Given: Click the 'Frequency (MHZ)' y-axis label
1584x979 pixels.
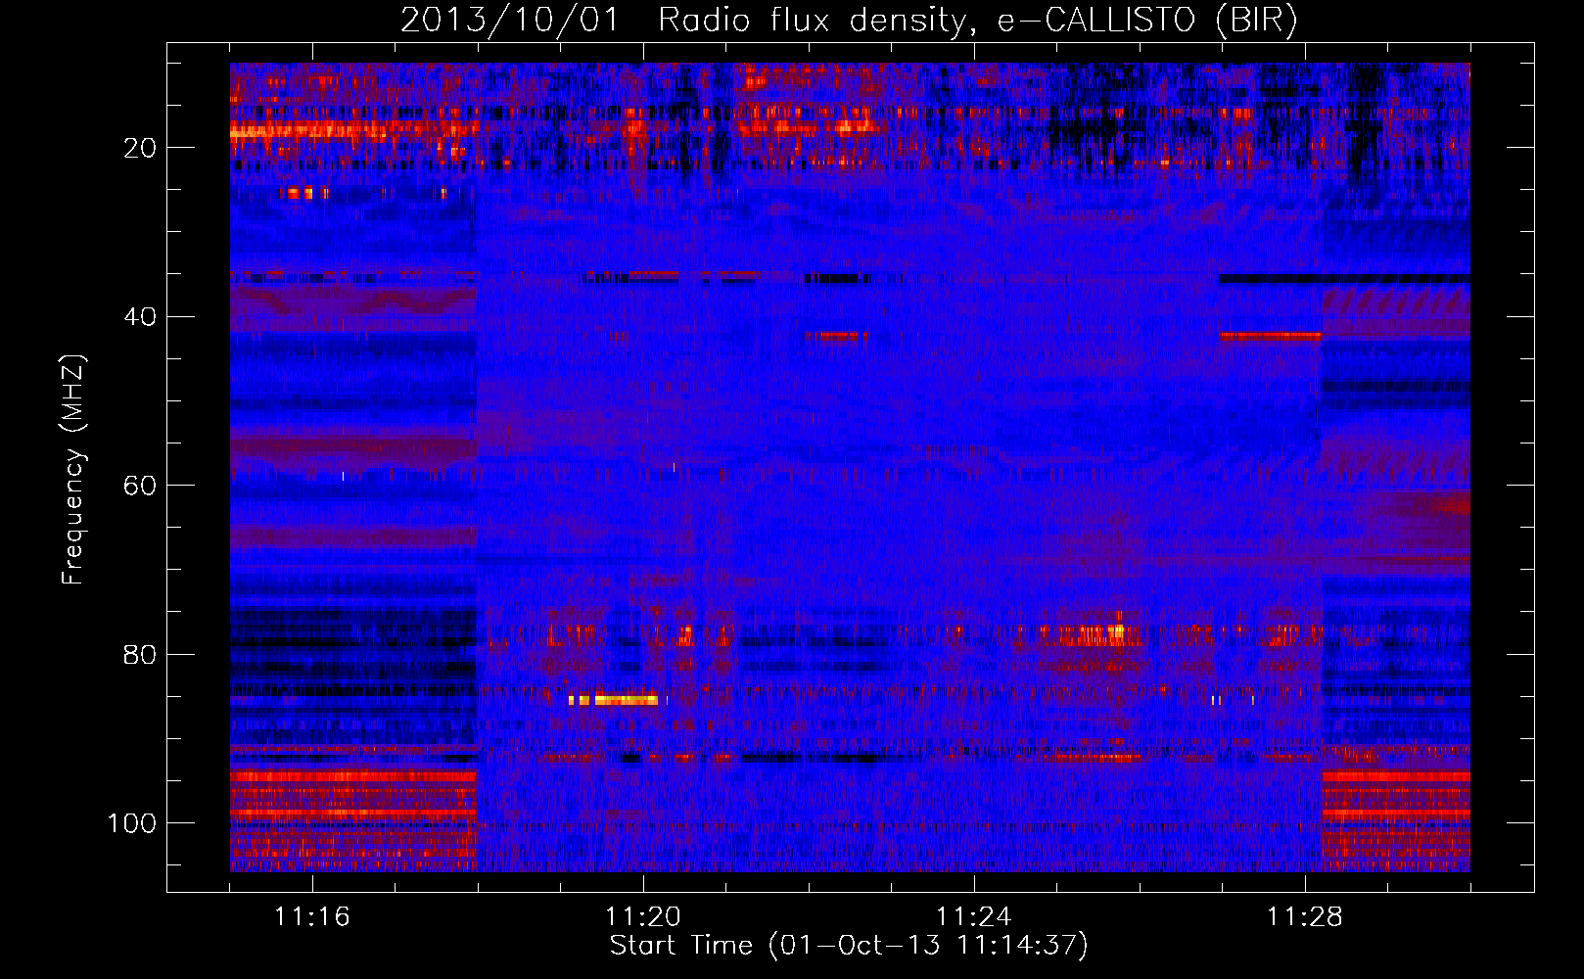Looking at the screenshot, I should coord(73,470).
